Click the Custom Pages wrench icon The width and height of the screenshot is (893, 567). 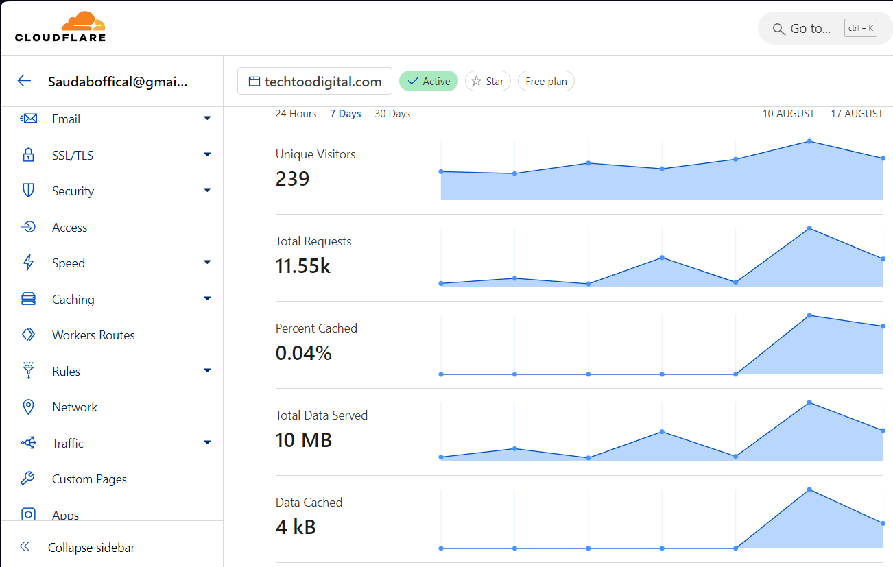(28, 479)
